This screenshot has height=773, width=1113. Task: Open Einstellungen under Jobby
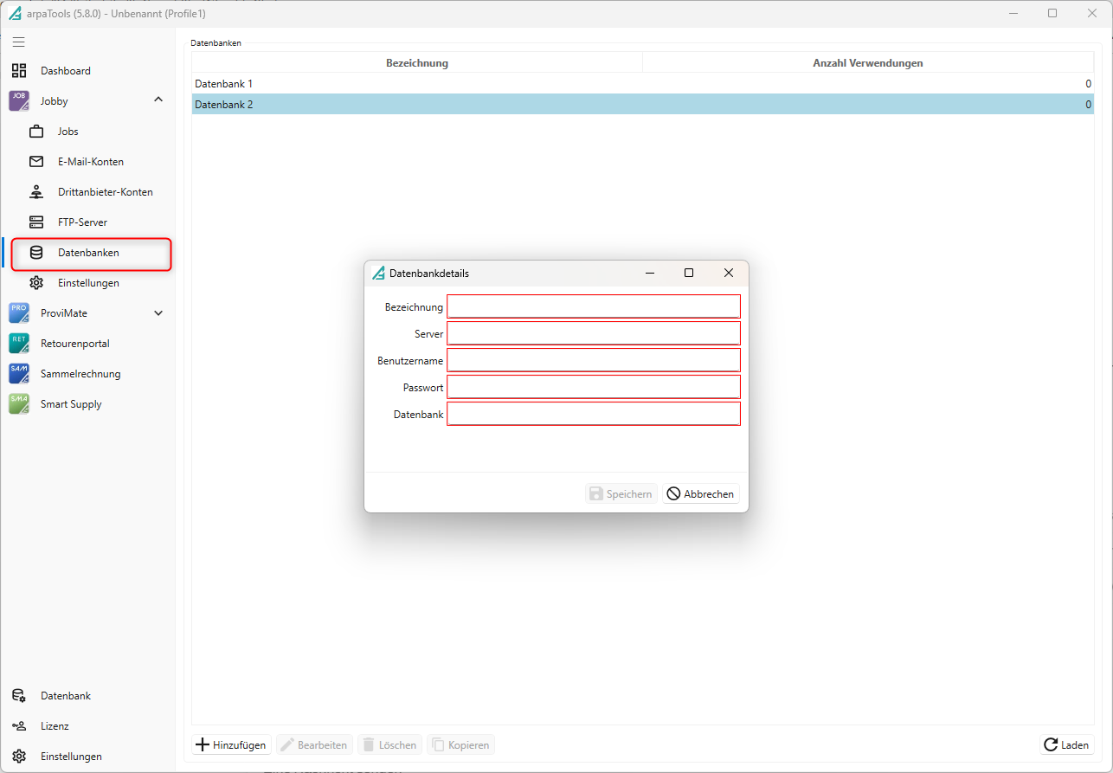tap(87, 283)
